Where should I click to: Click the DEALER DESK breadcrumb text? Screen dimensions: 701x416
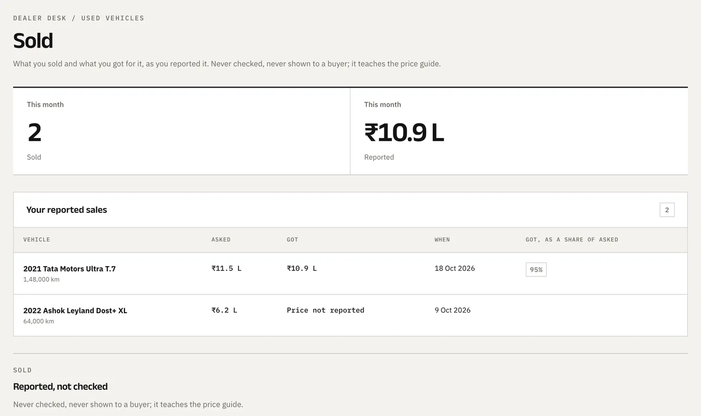40,18
